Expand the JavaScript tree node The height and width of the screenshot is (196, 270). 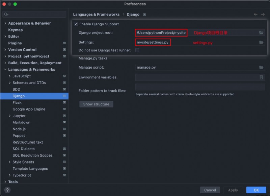(x=10, y=76)
